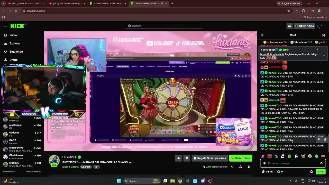Bookmark this page with the star icon
Image resolution: width=329 pixels, height=185 pixels.
[289, 11]
